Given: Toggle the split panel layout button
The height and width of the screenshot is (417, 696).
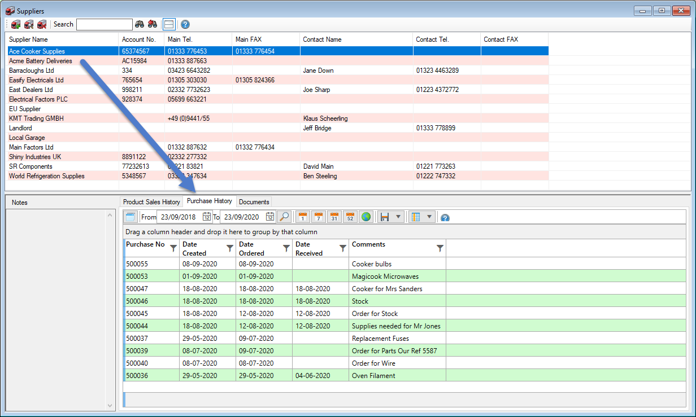Looking at the screenshot, I should [168, 24].
